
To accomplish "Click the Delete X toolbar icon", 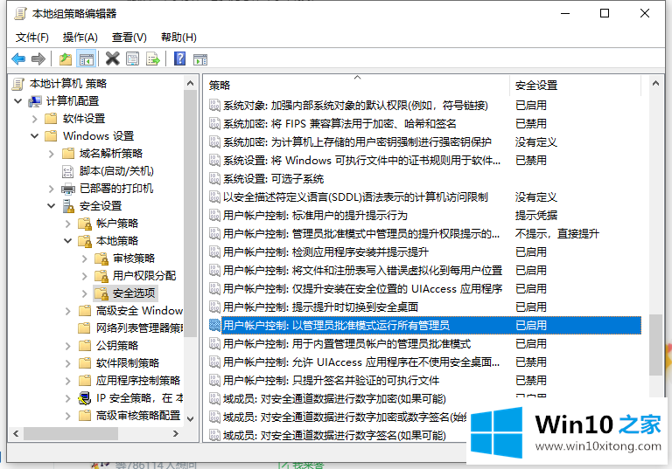I will (112, 59).
